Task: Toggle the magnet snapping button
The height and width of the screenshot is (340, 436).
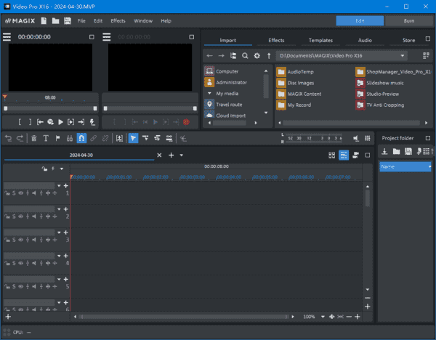Action: [81, 138]
